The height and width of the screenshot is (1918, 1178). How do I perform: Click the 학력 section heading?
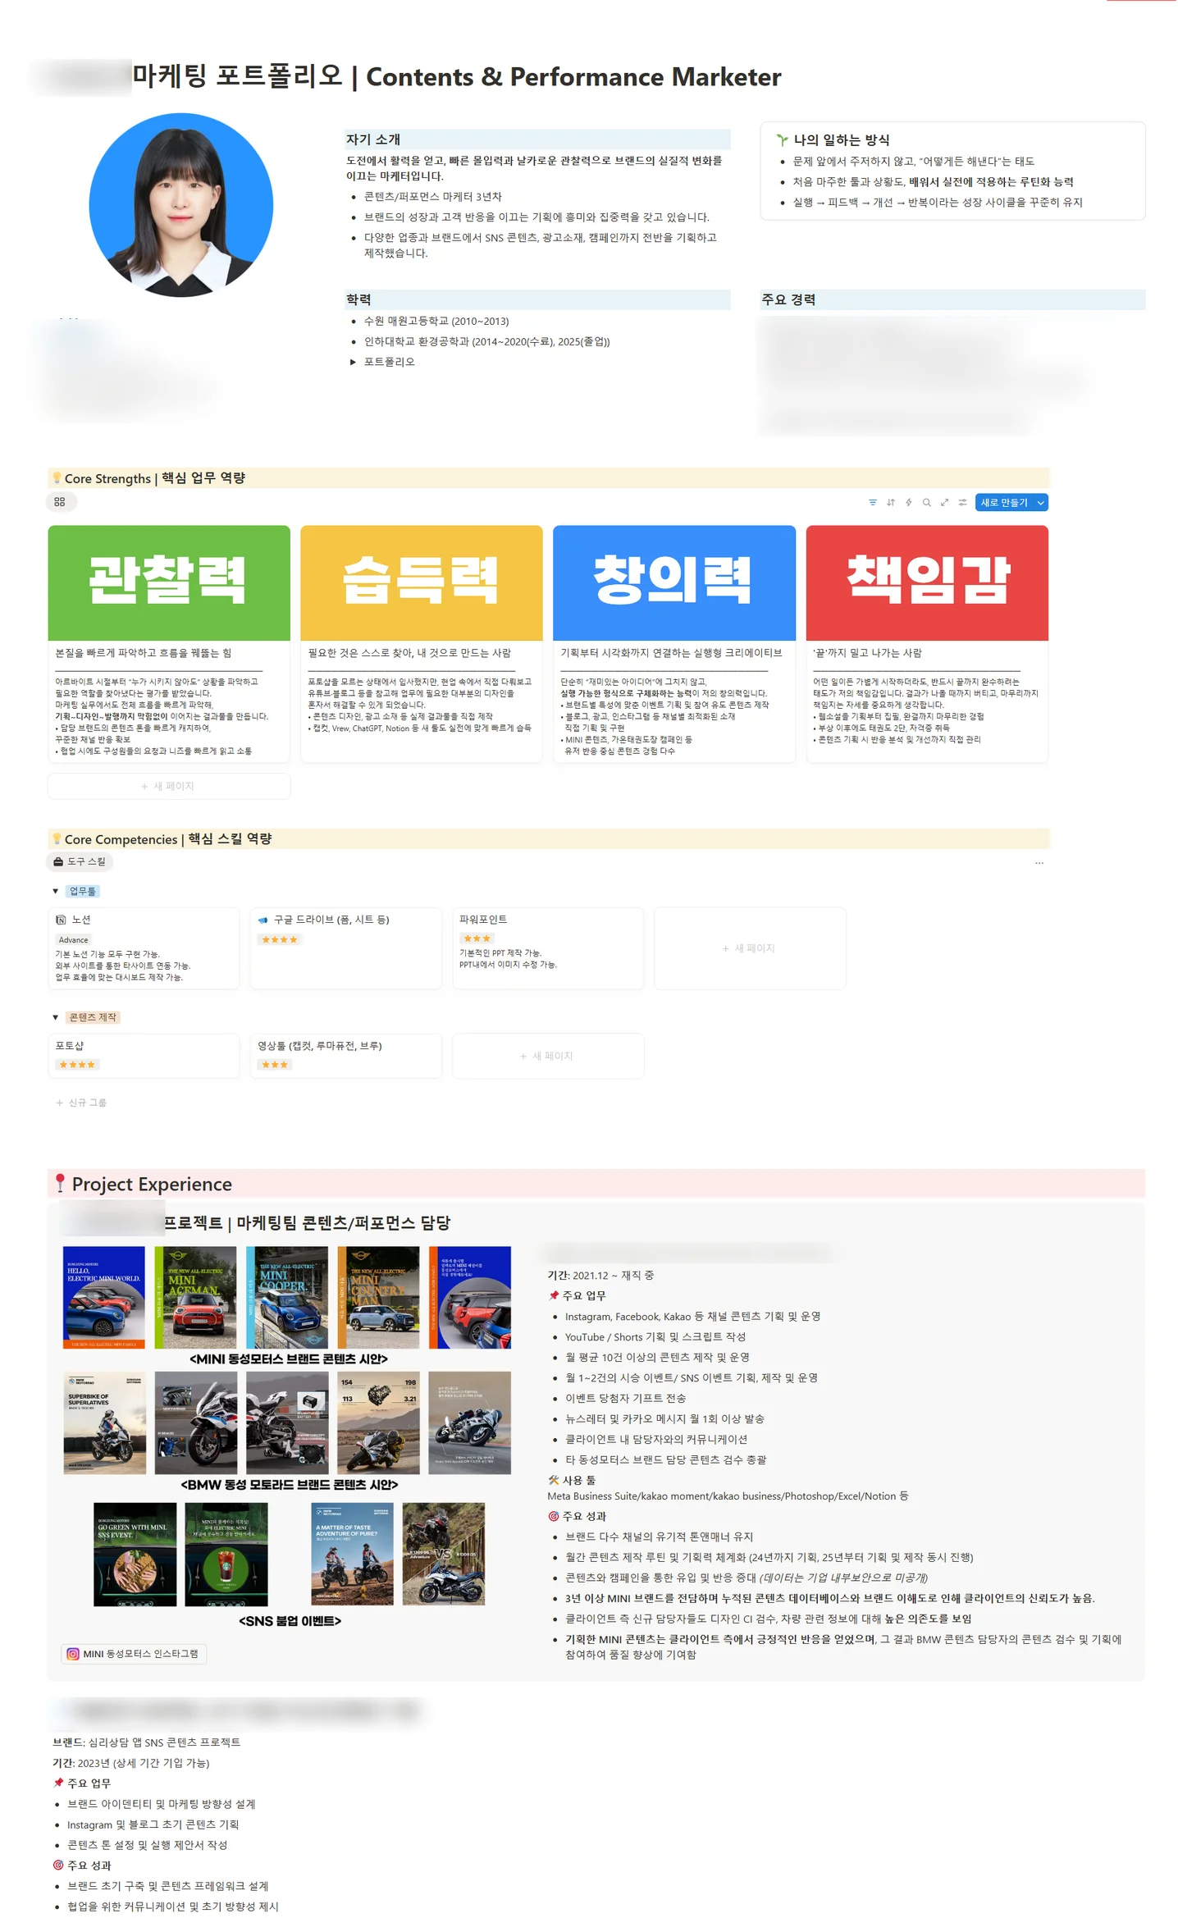click(x=358, y=299)
